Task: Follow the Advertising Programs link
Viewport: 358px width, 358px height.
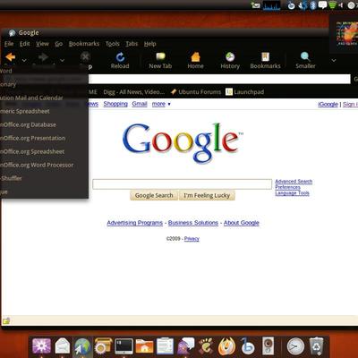Action: [135, 223]
